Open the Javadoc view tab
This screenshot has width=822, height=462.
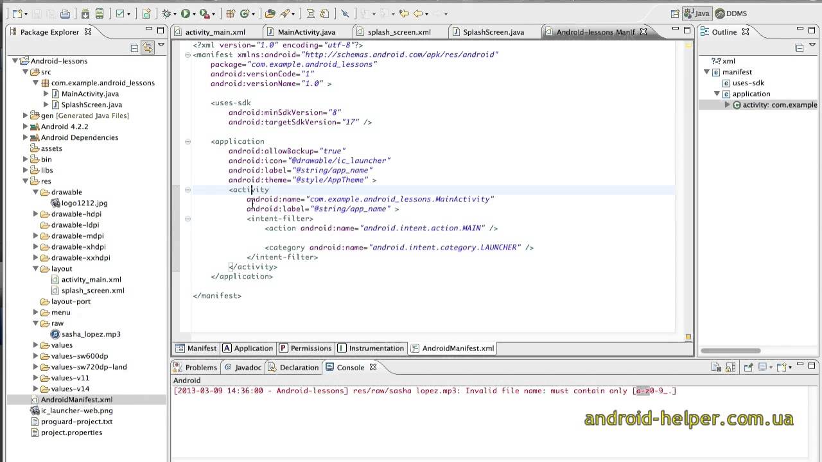coord(243,368)
